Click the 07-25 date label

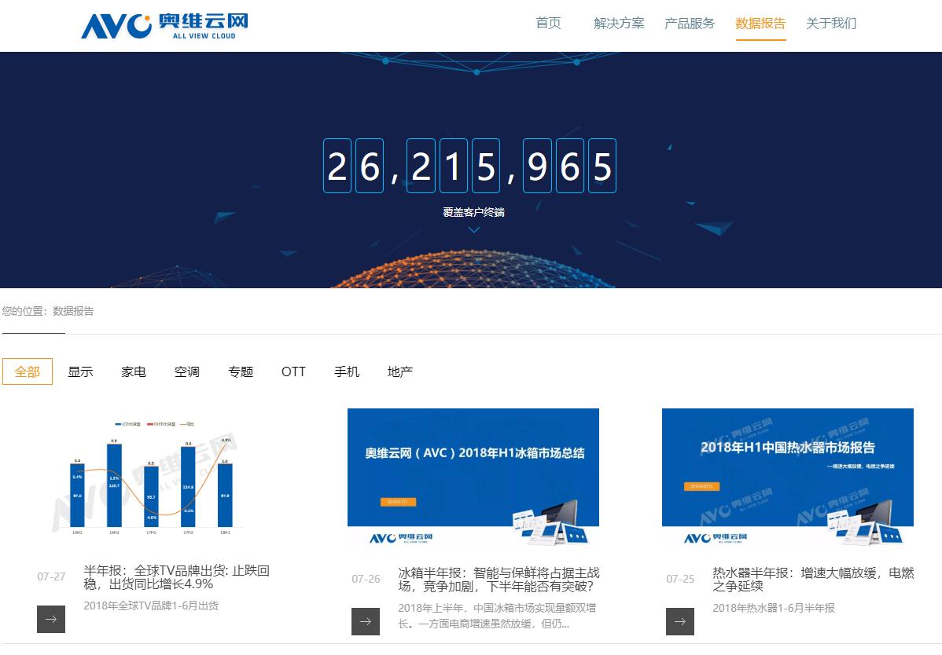[680, 579]
